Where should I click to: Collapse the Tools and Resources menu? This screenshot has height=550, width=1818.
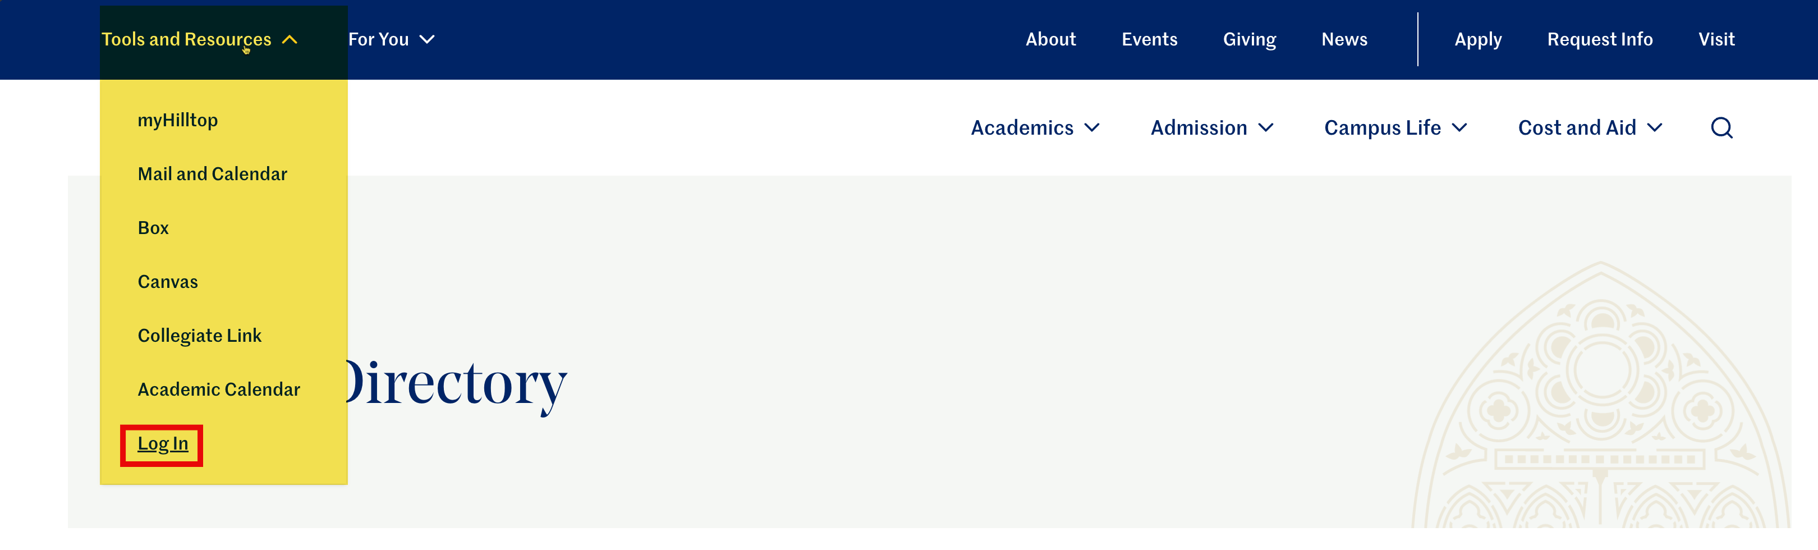[200, 39]
